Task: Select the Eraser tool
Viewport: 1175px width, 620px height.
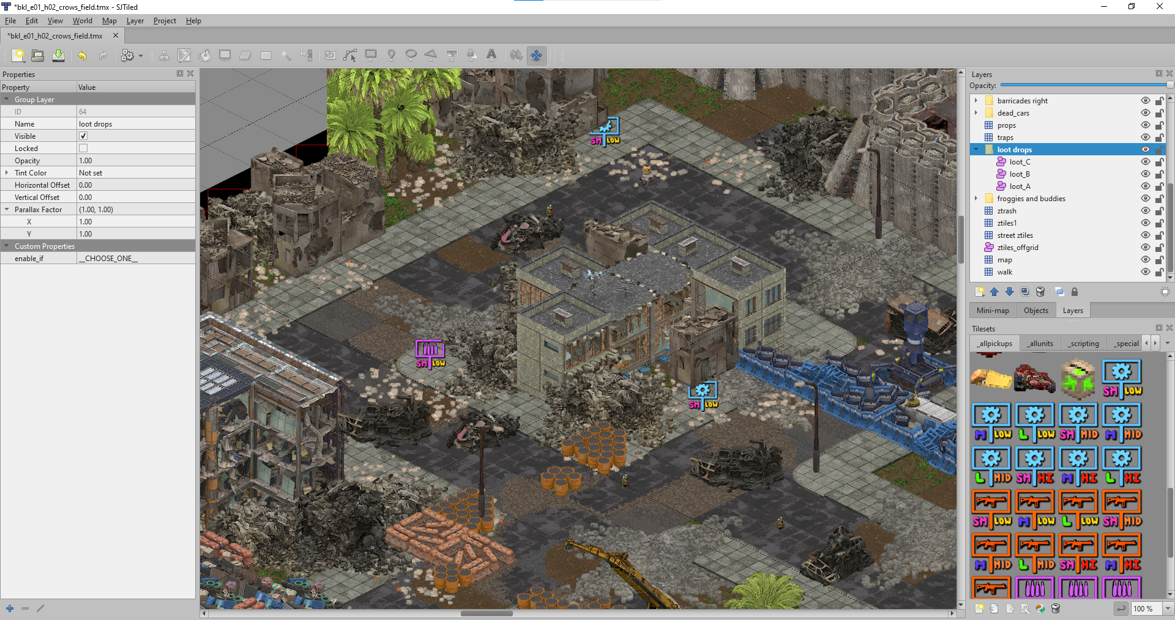Action: [x=245, y=56]
